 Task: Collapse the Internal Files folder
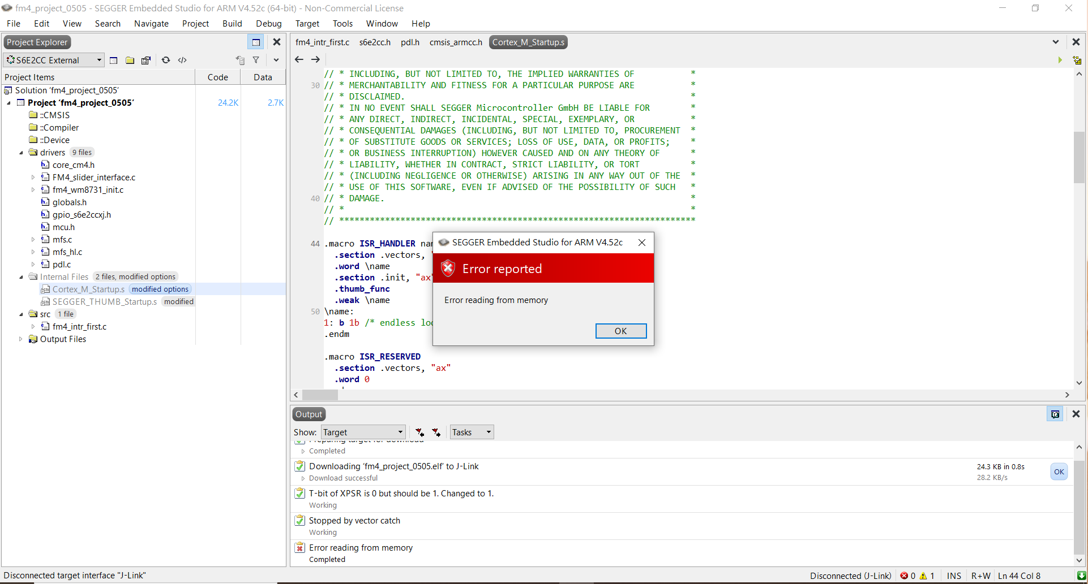(x=21, y=277)
